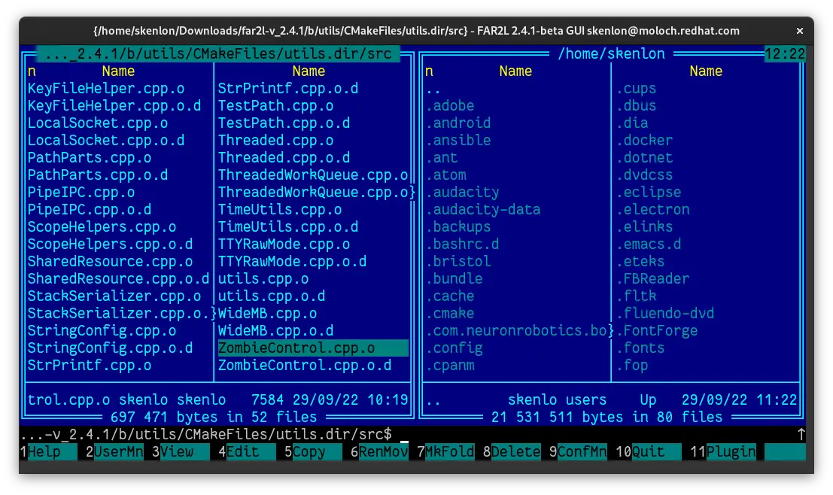
Task: Click the 'n' sort mode indicator, right panel
Action: pyautogui.click(x=429, y=71)
